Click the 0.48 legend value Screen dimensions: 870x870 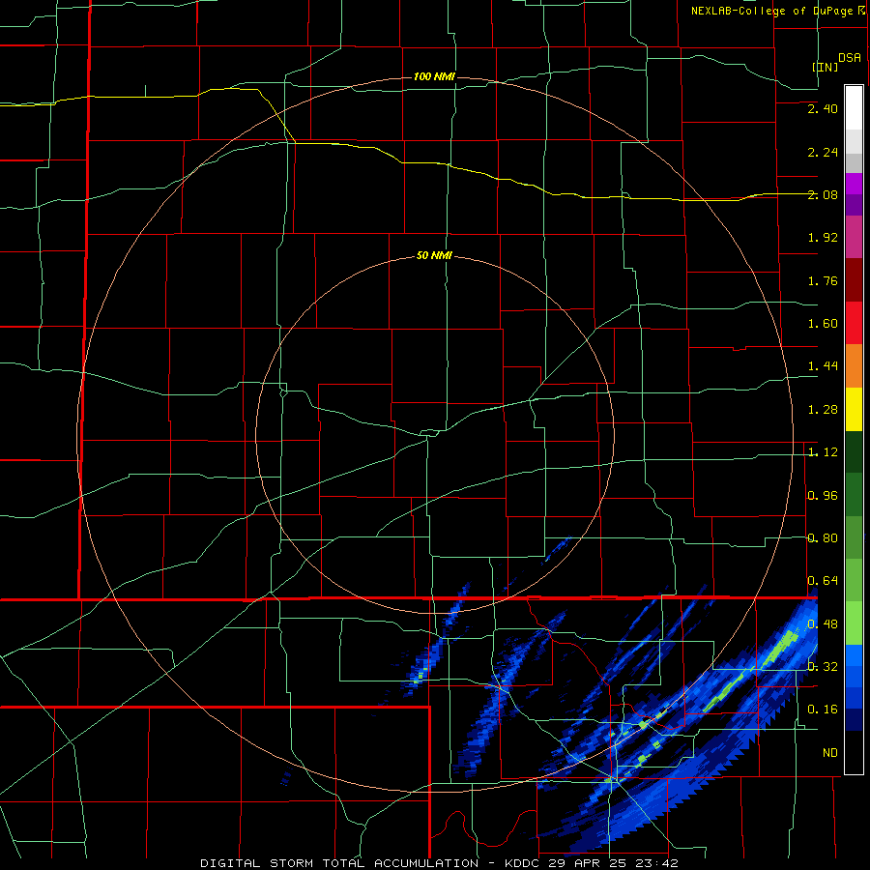[x=823, y=623]
